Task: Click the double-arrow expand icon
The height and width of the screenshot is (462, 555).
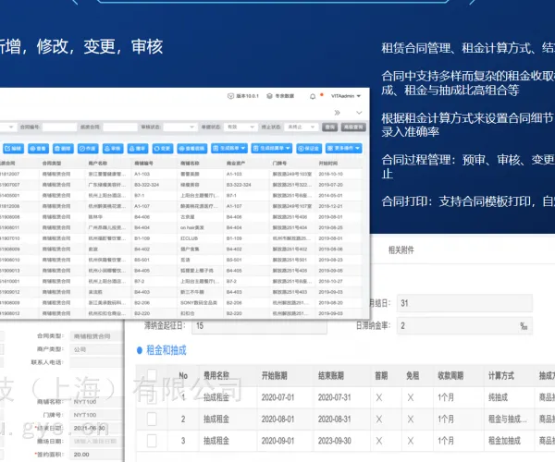Action: 337,113
